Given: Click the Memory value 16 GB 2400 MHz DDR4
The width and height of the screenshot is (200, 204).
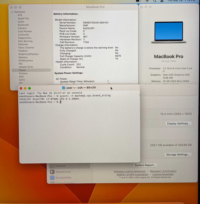Looking at the screenshot, I should point(176,81).
